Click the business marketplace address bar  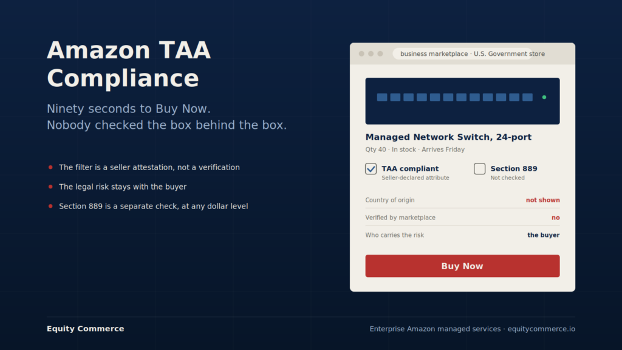pyautogui.click(x=462, y=53)
